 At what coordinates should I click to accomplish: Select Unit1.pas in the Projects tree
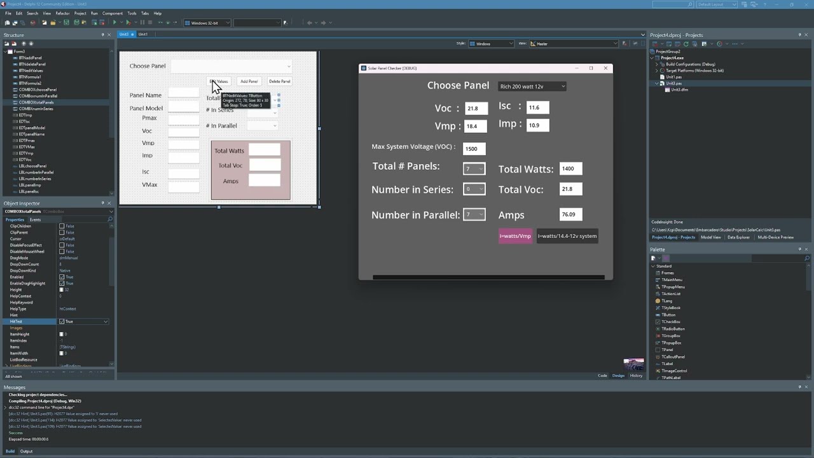click(673, 77)
